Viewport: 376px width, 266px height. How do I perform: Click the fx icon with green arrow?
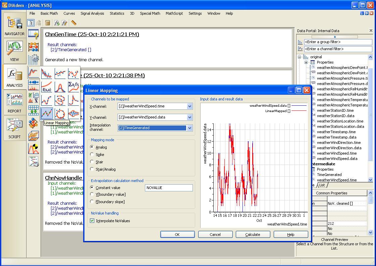click(57, 23)
